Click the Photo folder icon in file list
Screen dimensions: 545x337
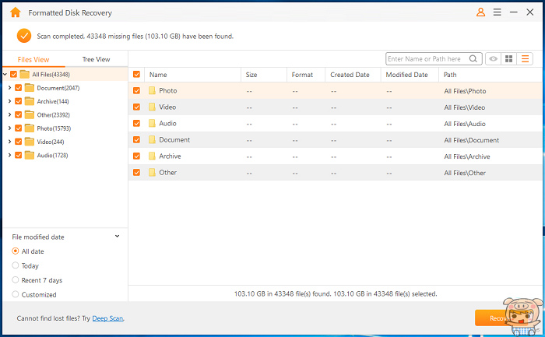[153, 91]
